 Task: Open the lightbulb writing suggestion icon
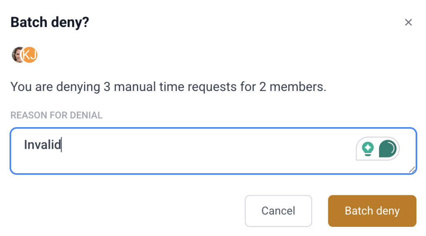point(368,148)
